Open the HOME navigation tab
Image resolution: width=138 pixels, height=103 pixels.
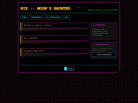pos(24,17)
